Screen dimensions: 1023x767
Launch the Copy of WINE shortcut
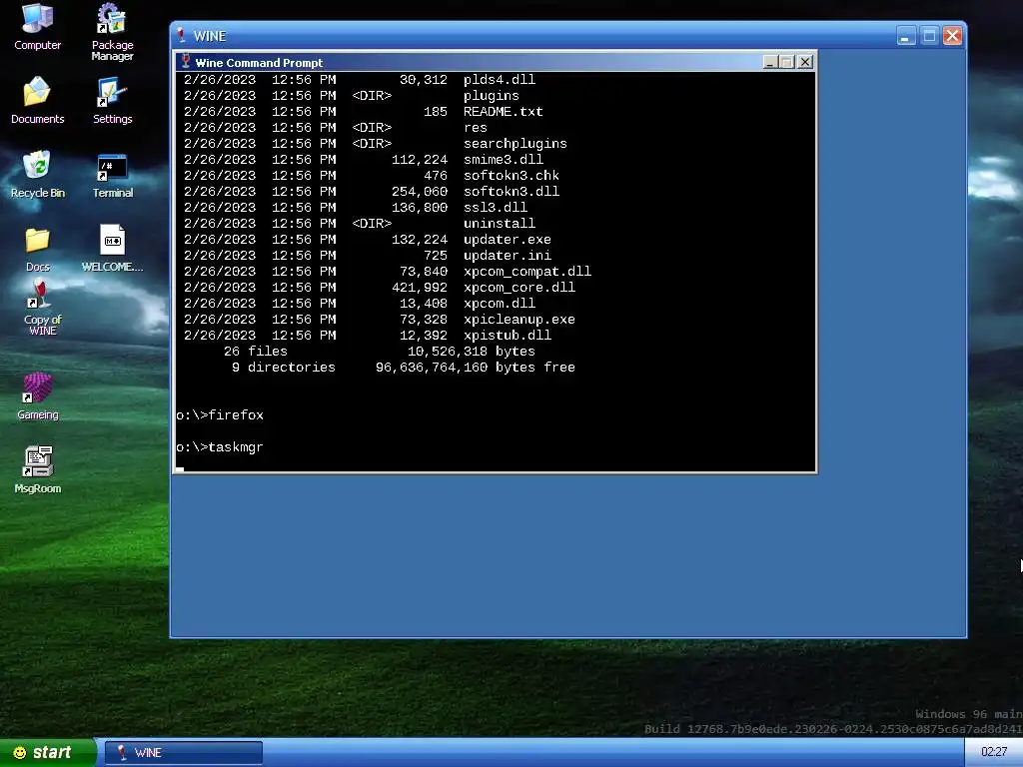pos(42,308)
